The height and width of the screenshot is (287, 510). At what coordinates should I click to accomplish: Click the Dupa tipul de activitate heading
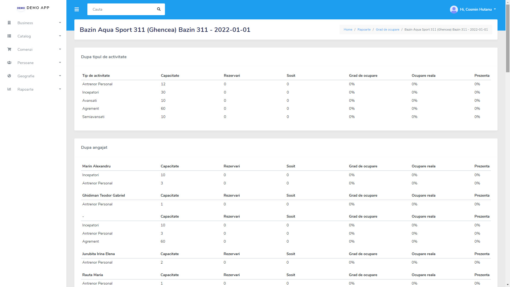pos(104,57)
